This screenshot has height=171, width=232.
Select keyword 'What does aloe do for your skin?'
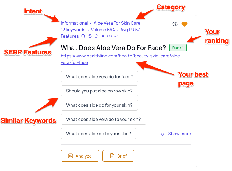click(99, 105)
